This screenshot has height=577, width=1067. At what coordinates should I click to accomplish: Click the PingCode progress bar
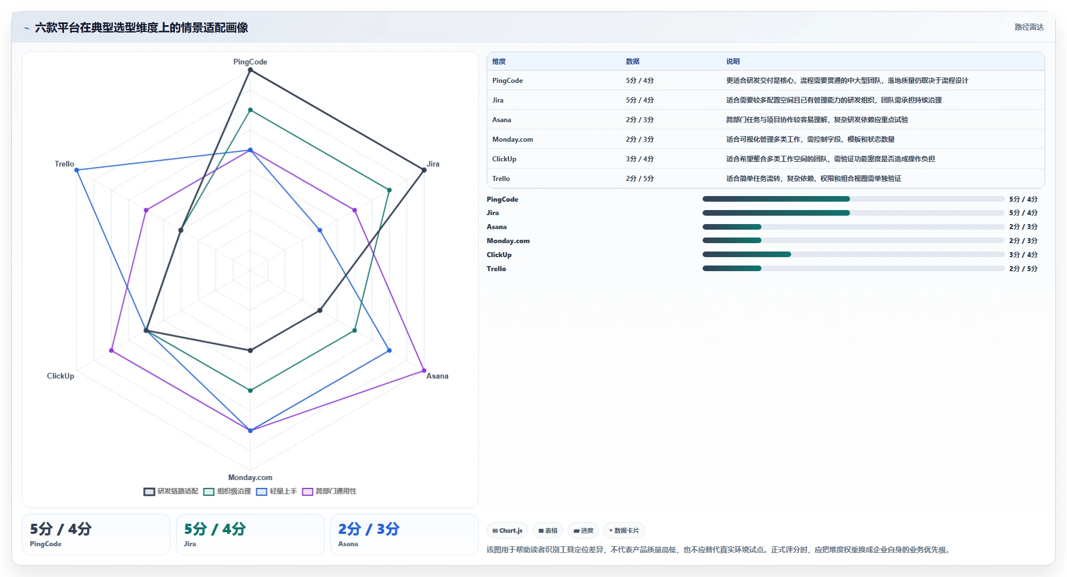(853, 199)
